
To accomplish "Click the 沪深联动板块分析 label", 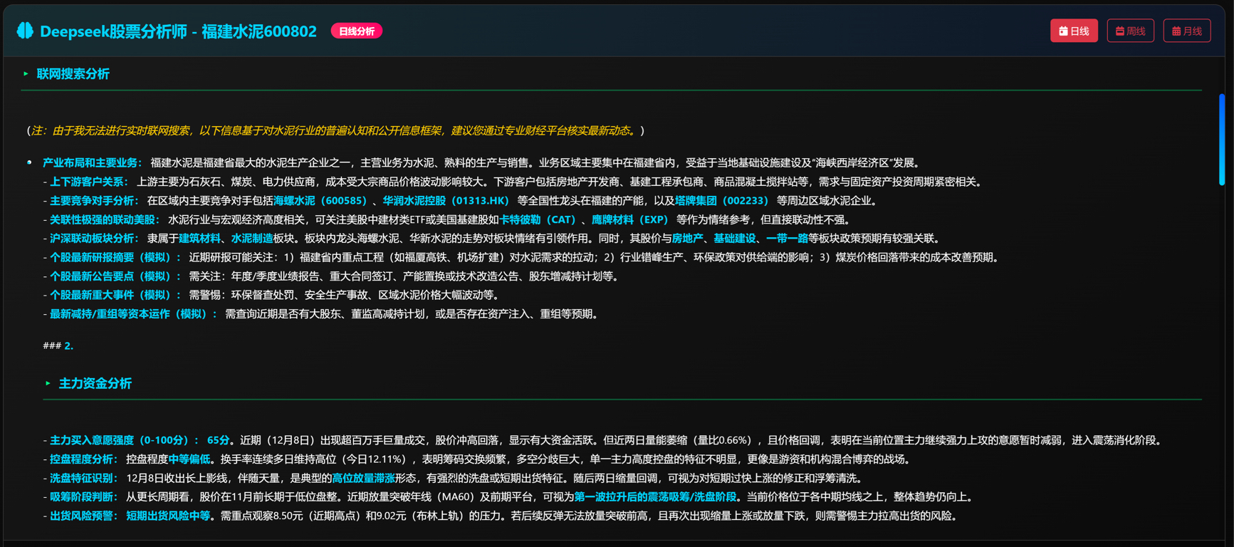I will (x=94, y=239).
